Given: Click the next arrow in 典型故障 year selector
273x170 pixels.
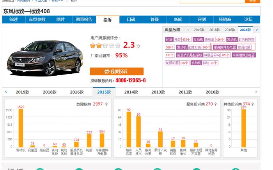Looking at the screenshot, I should click(x=257, y=30).
